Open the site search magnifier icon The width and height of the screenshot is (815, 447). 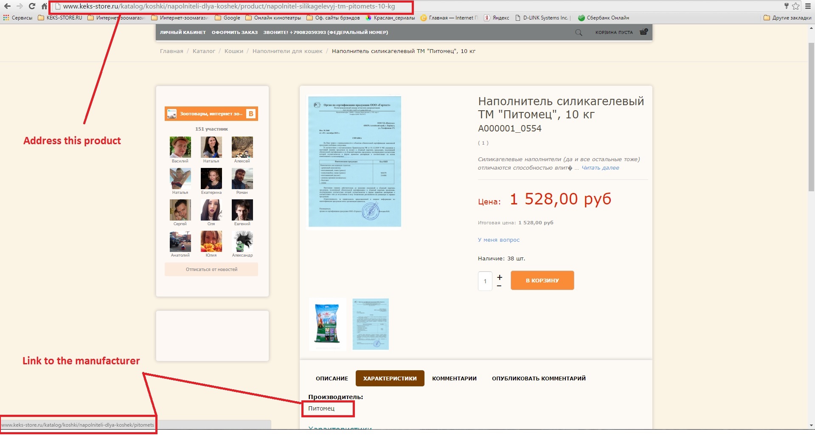[579, 32]
